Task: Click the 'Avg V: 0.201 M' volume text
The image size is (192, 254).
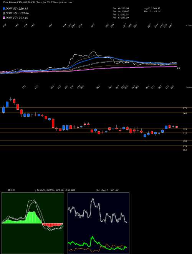Action: (152, 8)
